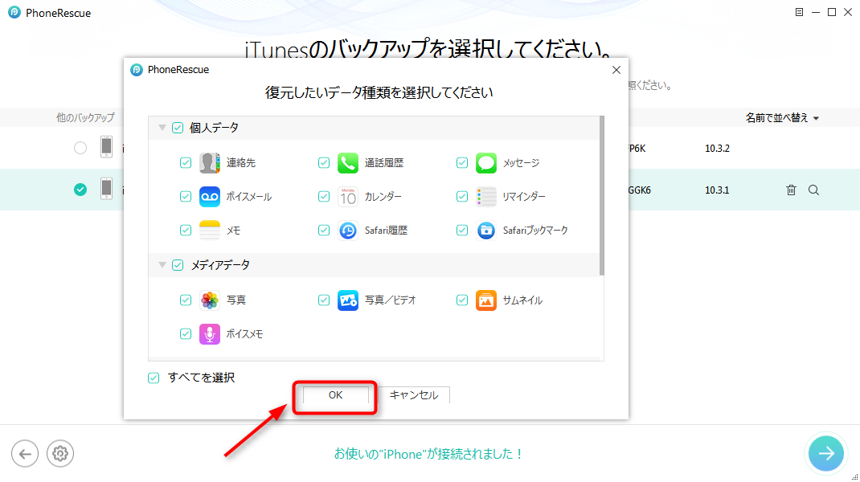Click the phone device icon on the 10.3.2 row

(106, 147)
